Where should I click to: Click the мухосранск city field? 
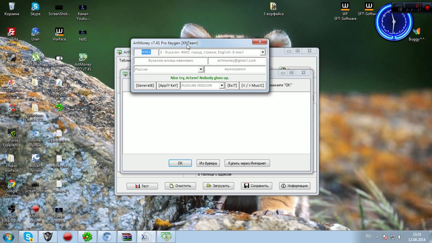click(x=235, y=69)
